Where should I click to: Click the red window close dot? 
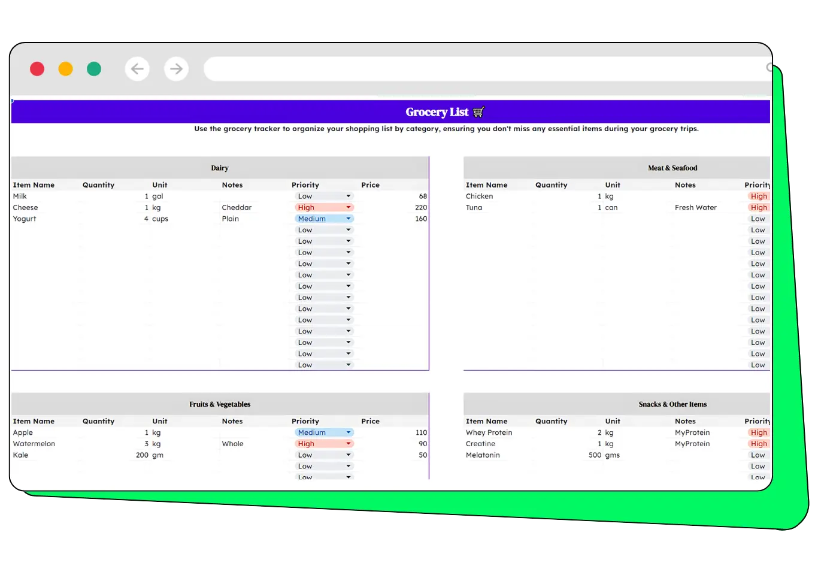37,69
